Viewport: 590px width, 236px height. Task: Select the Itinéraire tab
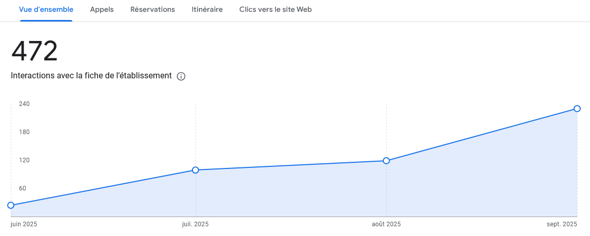(x=207, y=10)
